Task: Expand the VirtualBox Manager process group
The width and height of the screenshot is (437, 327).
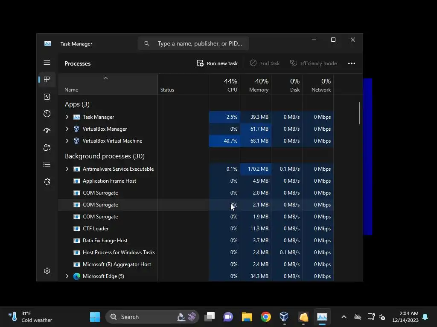Action: (x=67, y=129)
